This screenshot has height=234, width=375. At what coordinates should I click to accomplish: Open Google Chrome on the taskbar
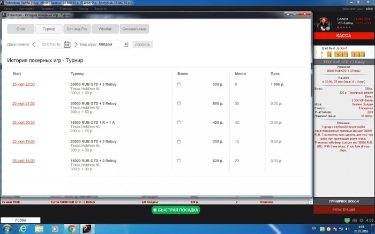71,229
